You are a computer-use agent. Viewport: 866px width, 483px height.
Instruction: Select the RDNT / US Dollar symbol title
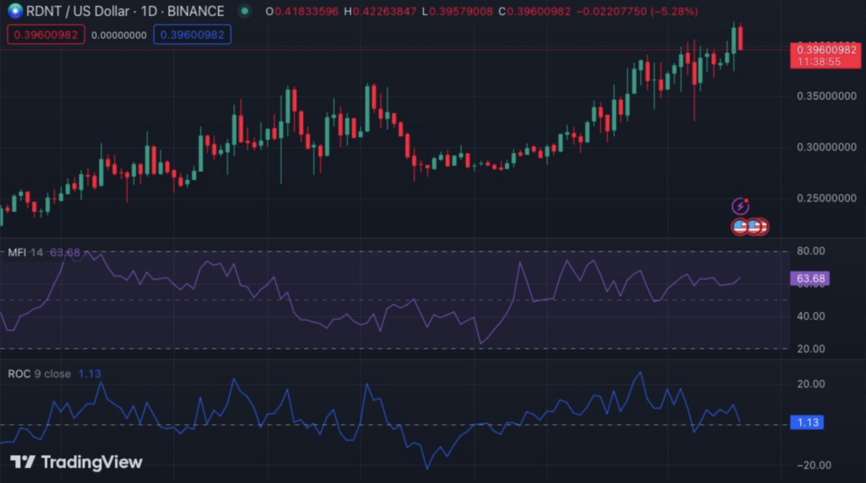coord(125,11)
